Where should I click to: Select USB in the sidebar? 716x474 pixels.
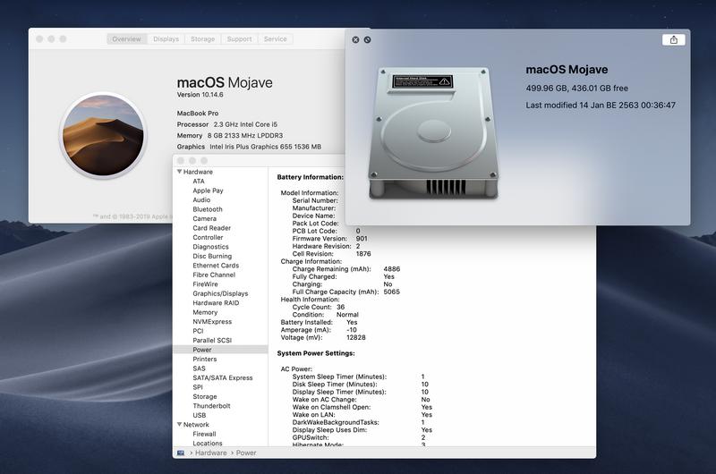200,415
